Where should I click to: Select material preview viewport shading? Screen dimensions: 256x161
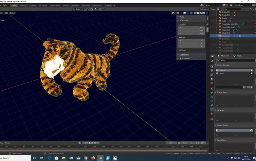(201, 13)
